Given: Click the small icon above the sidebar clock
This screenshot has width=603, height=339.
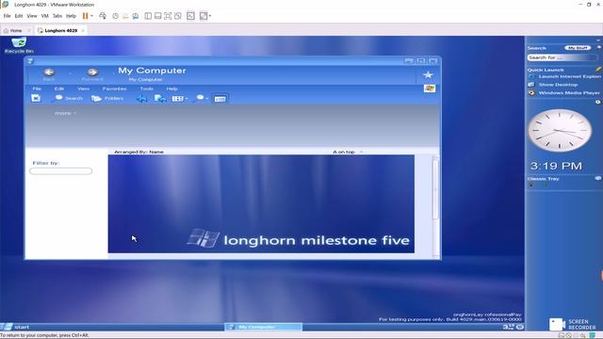Looking at the screenshot, I should pos(598,102).
